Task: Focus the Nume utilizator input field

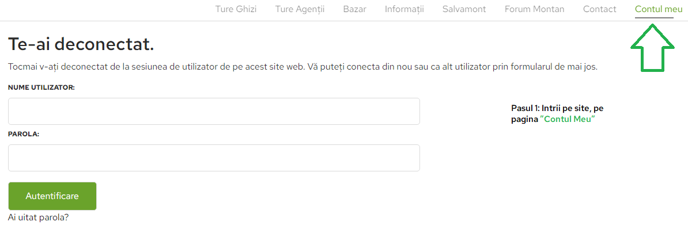Action: 214,111
